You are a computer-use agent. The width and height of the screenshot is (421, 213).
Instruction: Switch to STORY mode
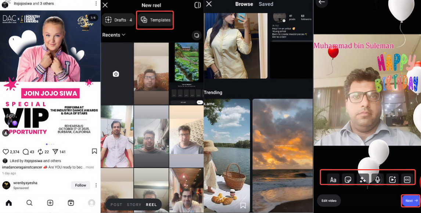tap(134, 205)
